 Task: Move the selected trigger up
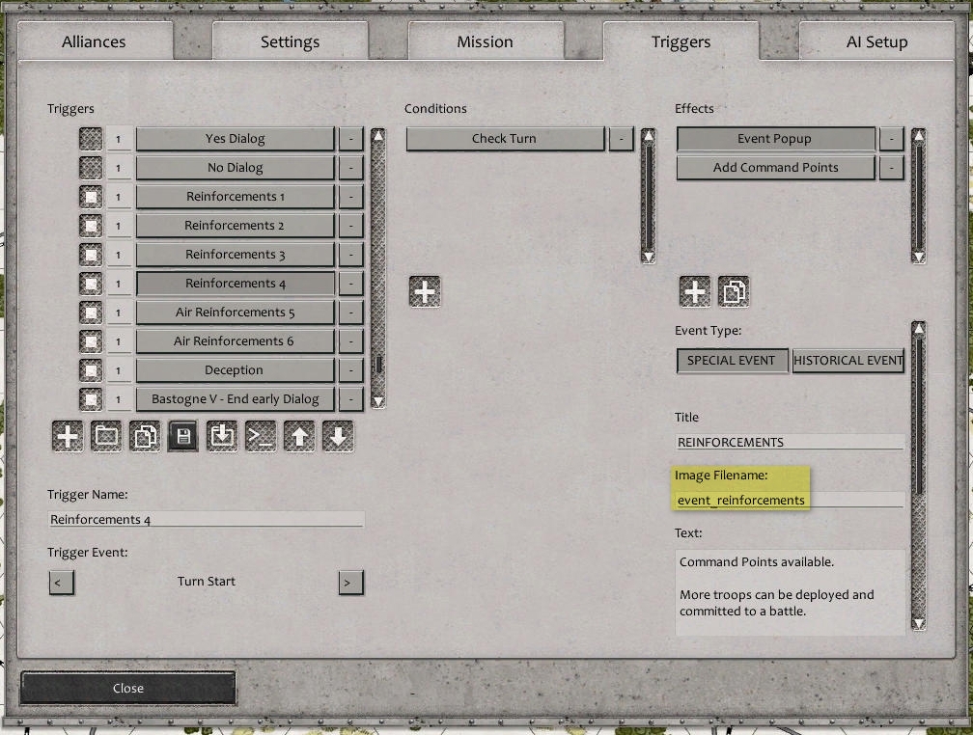pyautogui.click(x=297, y=436)
